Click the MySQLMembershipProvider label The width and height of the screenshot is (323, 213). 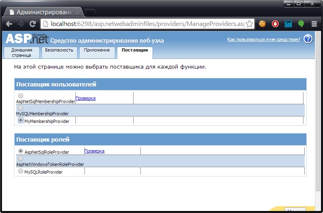point(42,114)
